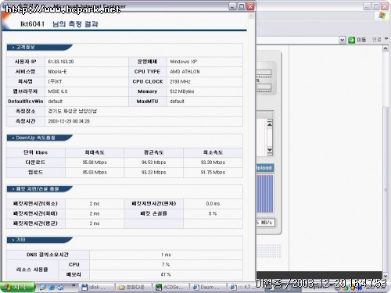Click the 61.83.163.20 IP address value
Screen dimensions: 391x293
(61, 62)
